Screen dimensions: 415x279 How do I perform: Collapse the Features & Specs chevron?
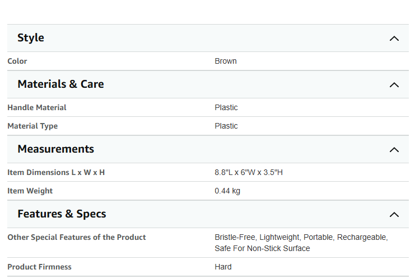pyautogui.click(x=394, y=215)
